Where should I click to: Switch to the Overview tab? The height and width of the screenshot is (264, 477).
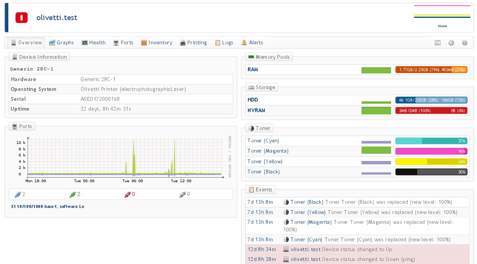coord(26,42)
